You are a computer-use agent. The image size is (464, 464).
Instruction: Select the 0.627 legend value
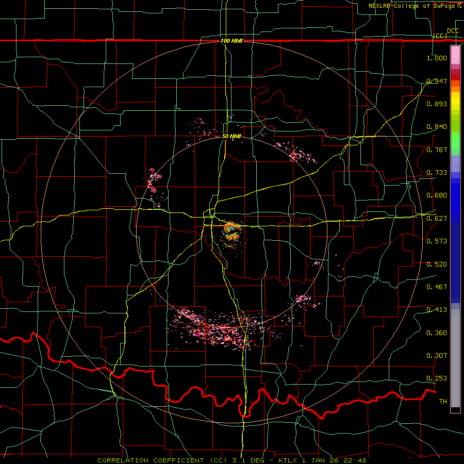(x=437, y=218)
